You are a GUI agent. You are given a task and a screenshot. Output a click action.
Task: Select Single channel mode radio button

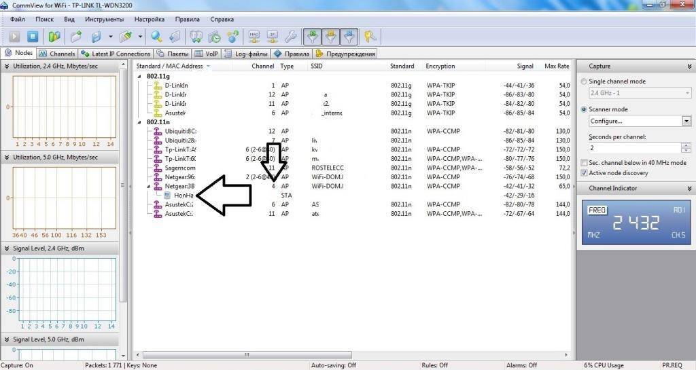(x=585, y=81)
